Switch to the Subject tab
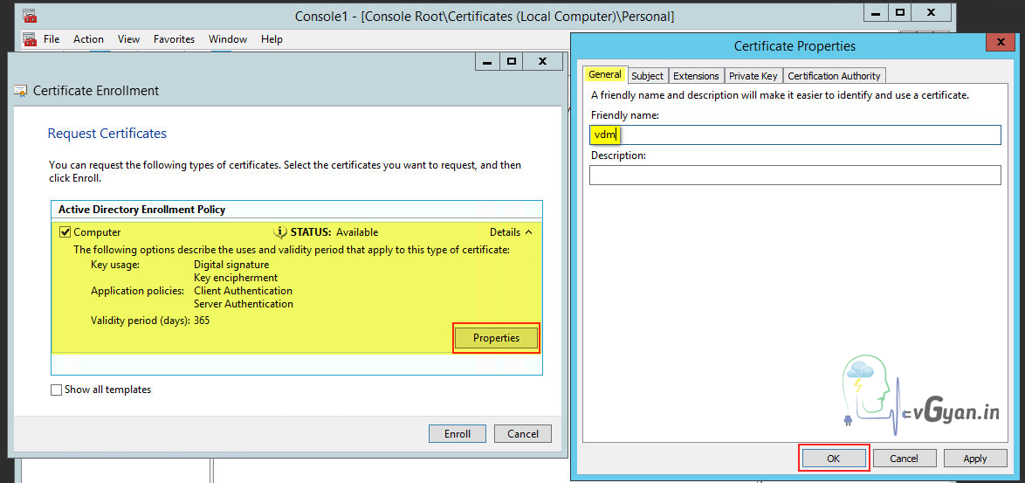This screenshot has height=483, width=1025. pyautogui.click(x=647, y=76)
